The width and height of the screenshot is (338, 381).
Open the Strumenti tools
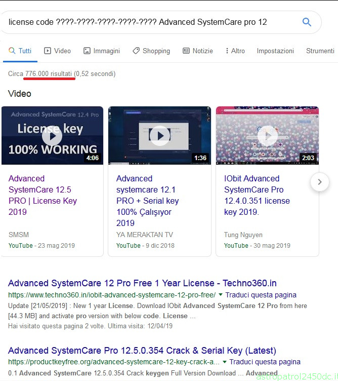(x=320, y=51)
